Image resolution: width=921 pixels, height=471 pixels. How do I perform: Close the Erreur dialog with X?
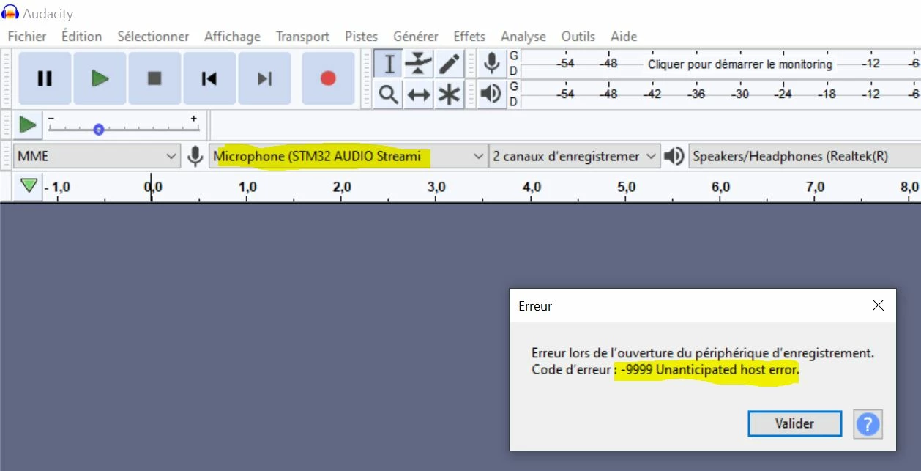[878, 305]
